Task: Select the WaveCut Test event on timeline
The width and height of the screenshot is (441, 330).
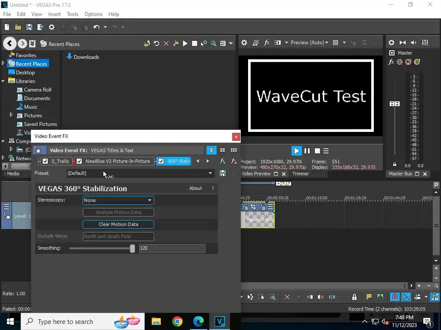Action: click(x=258, y=220)
